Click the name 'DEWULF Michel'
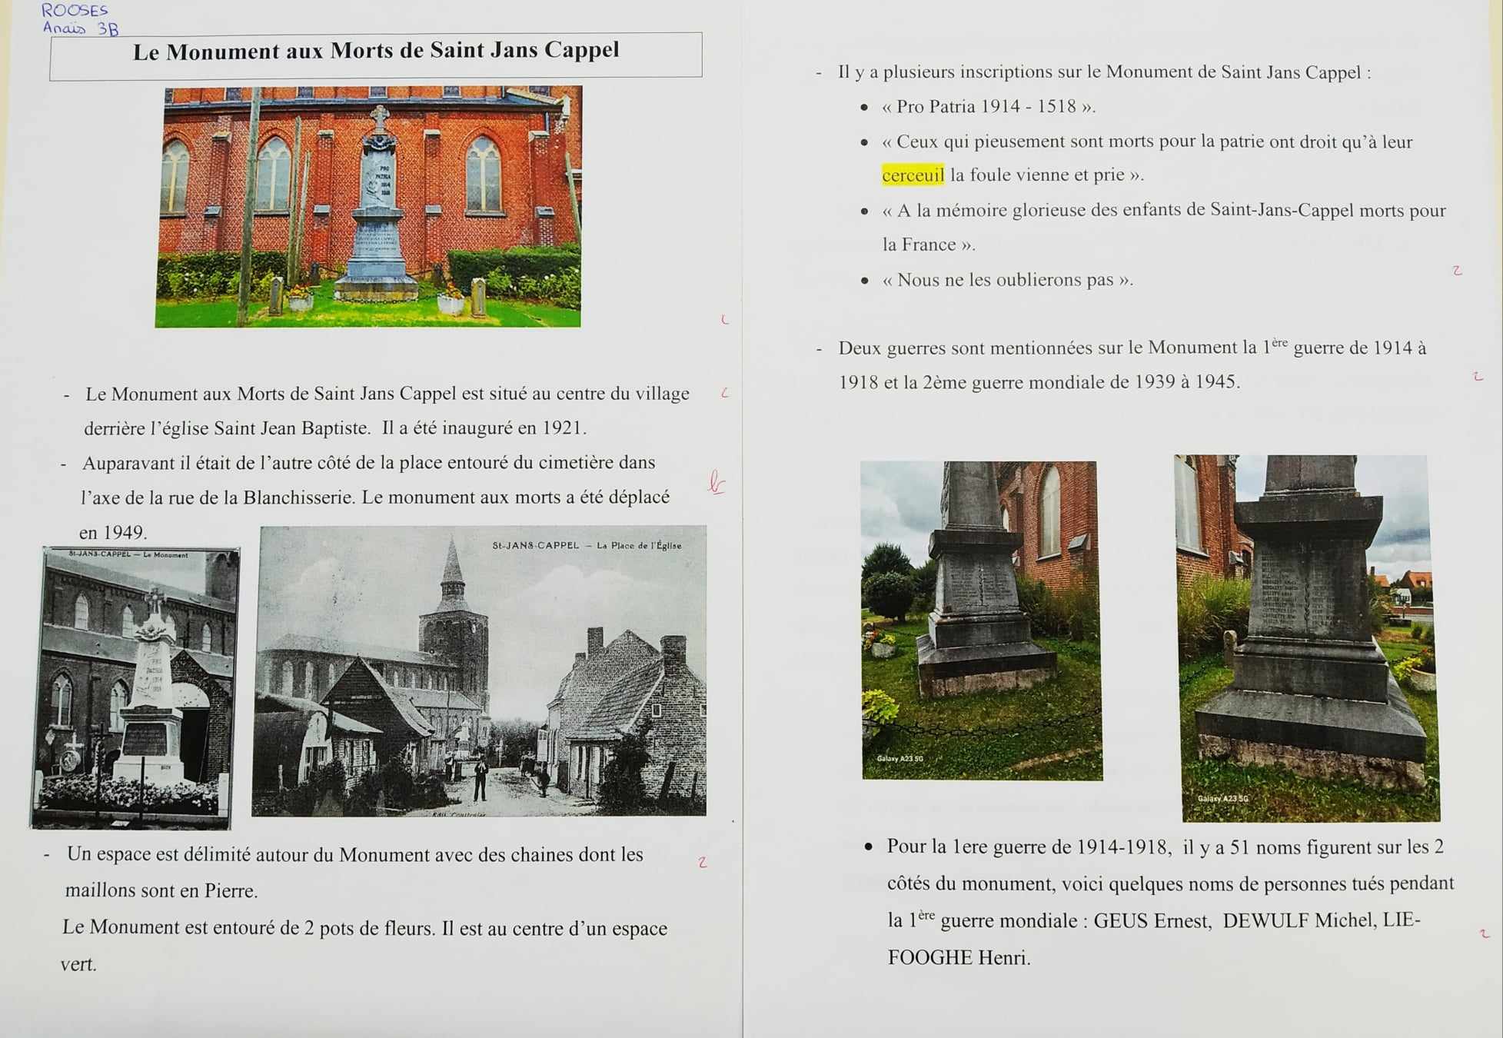This screenshot has height=1038, width=1503. (x=1298, y=920)
